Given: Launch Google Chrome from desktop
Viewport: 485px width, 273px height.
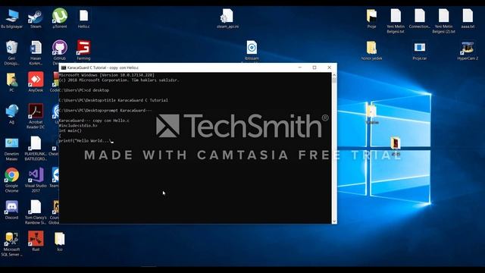Looking at the screenshot, I should [x=12, y=180].
